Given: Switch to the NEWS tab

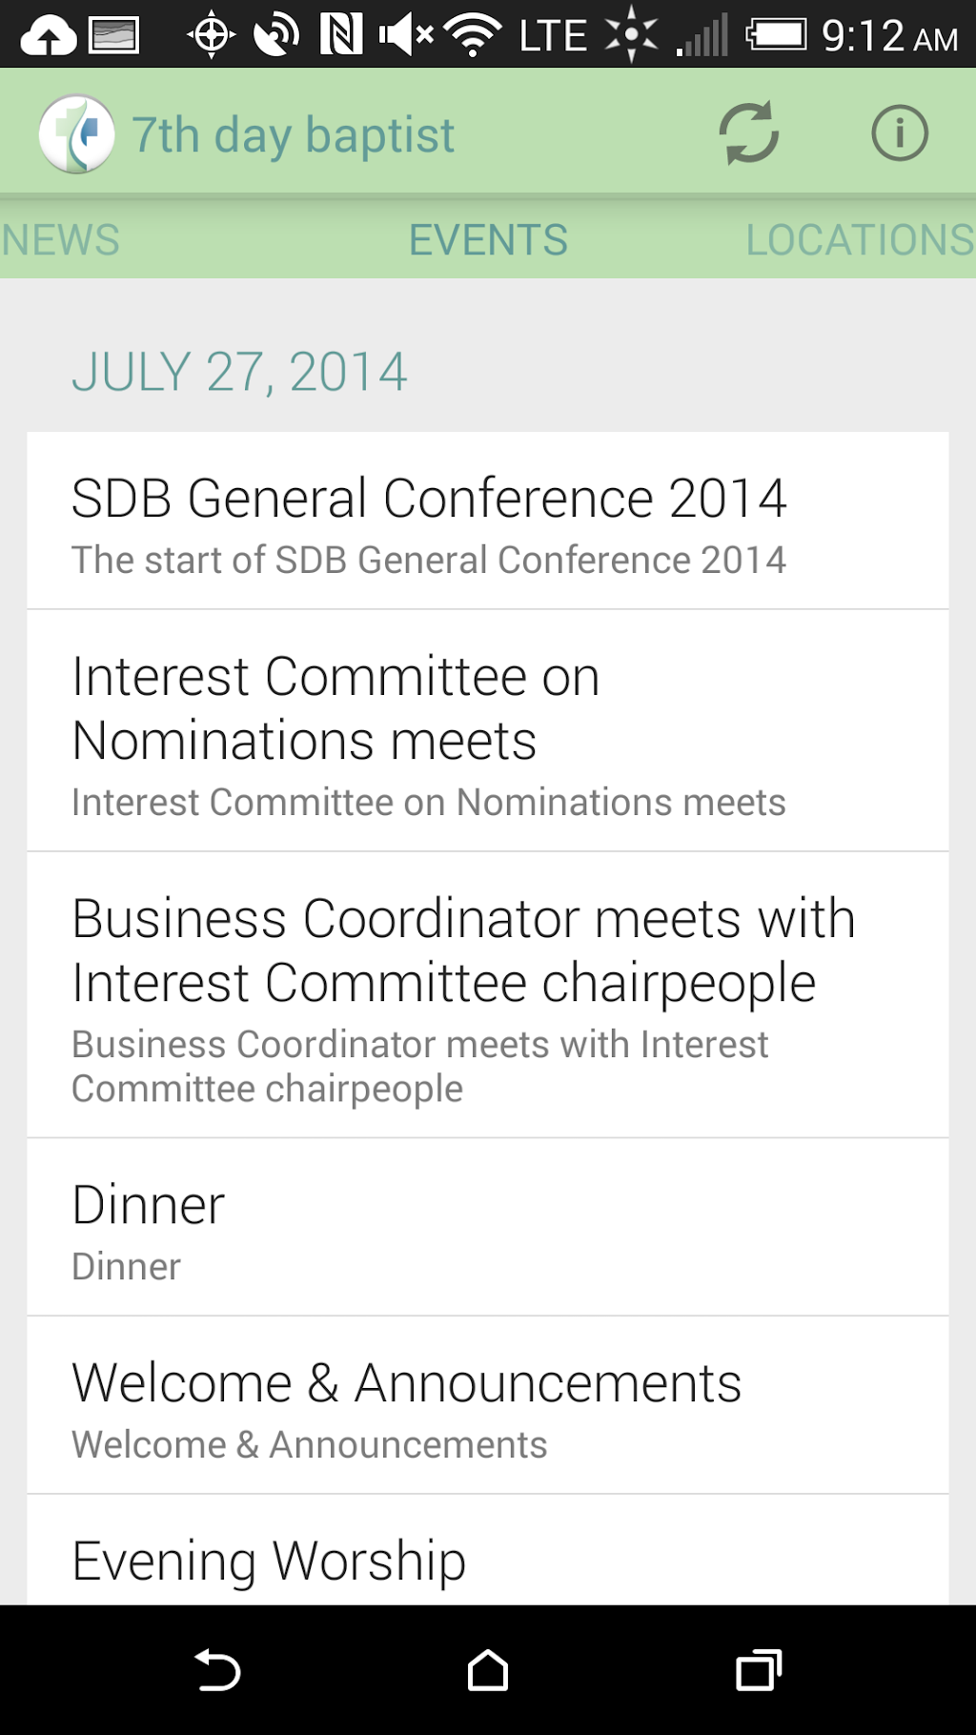Looking at the screenshot, I should click(x=61, y=239).
